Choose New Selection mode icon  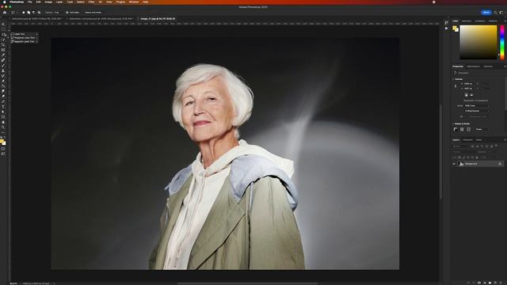point(23,13)
